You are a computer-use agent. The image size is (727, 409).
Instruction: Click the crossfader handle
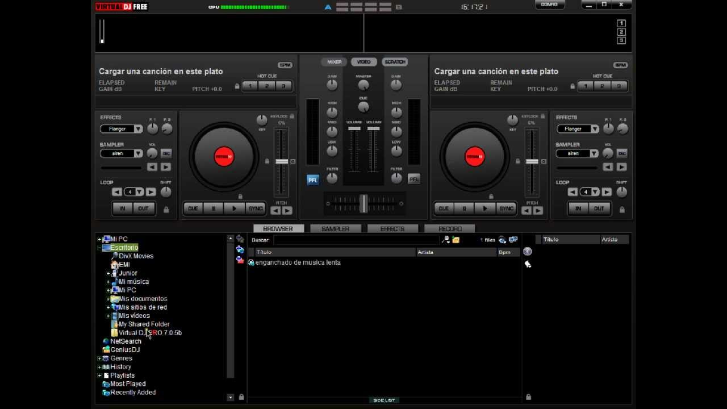coord(363,203)
